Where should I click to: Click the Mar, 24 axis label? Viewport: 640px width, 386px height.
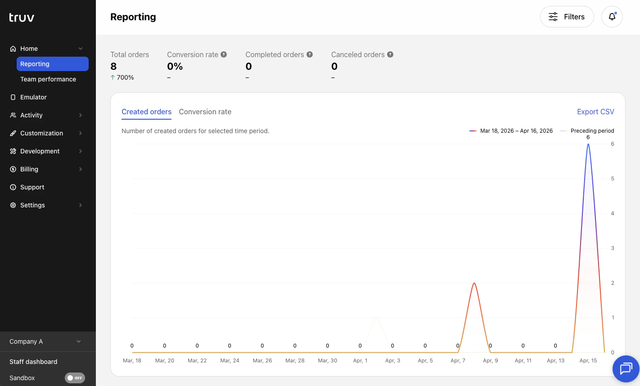[x=230, y=360]
